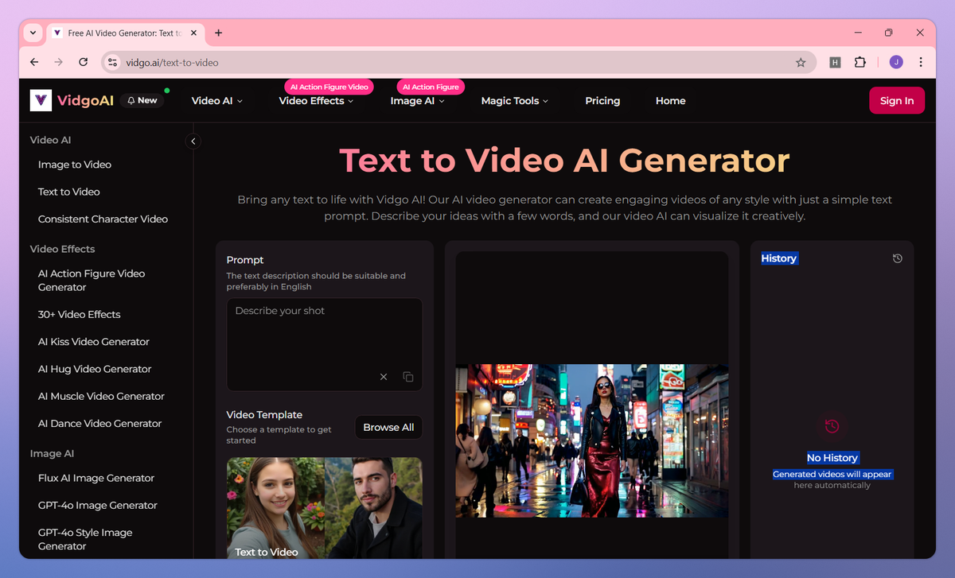
Task: Reload the page in the browser
Action: pyautogui.click(x=83, y=62)
